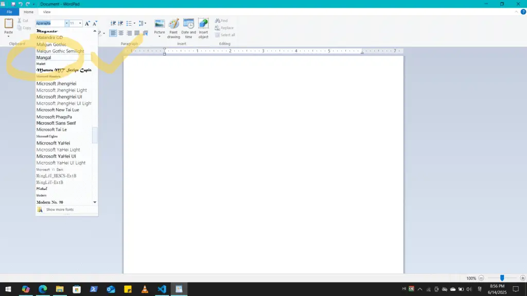Click the Grow font icon
The height and width of the screenshot is (296, 527).
87,23
